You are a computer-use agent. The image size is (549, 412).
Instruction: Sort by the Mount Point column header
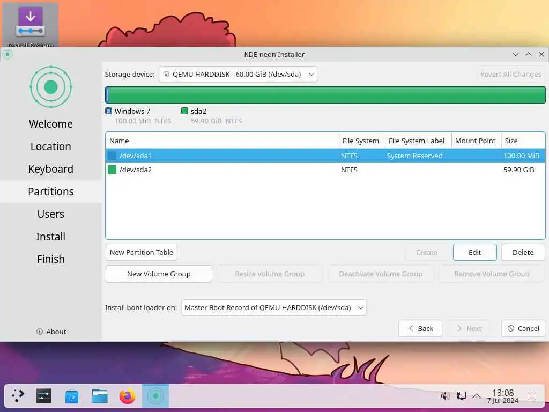(x=477, y=141)
